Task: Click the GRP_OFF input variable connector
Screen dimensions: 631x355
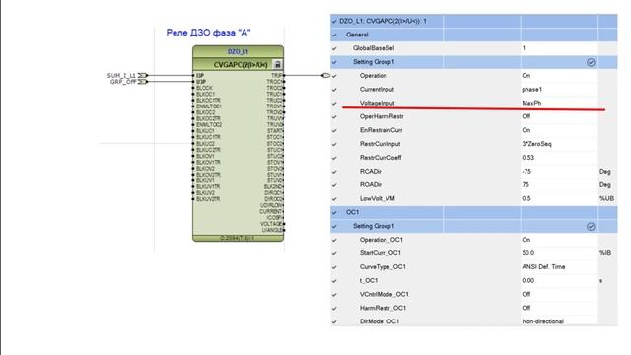Action: click(x=143, y=82)
